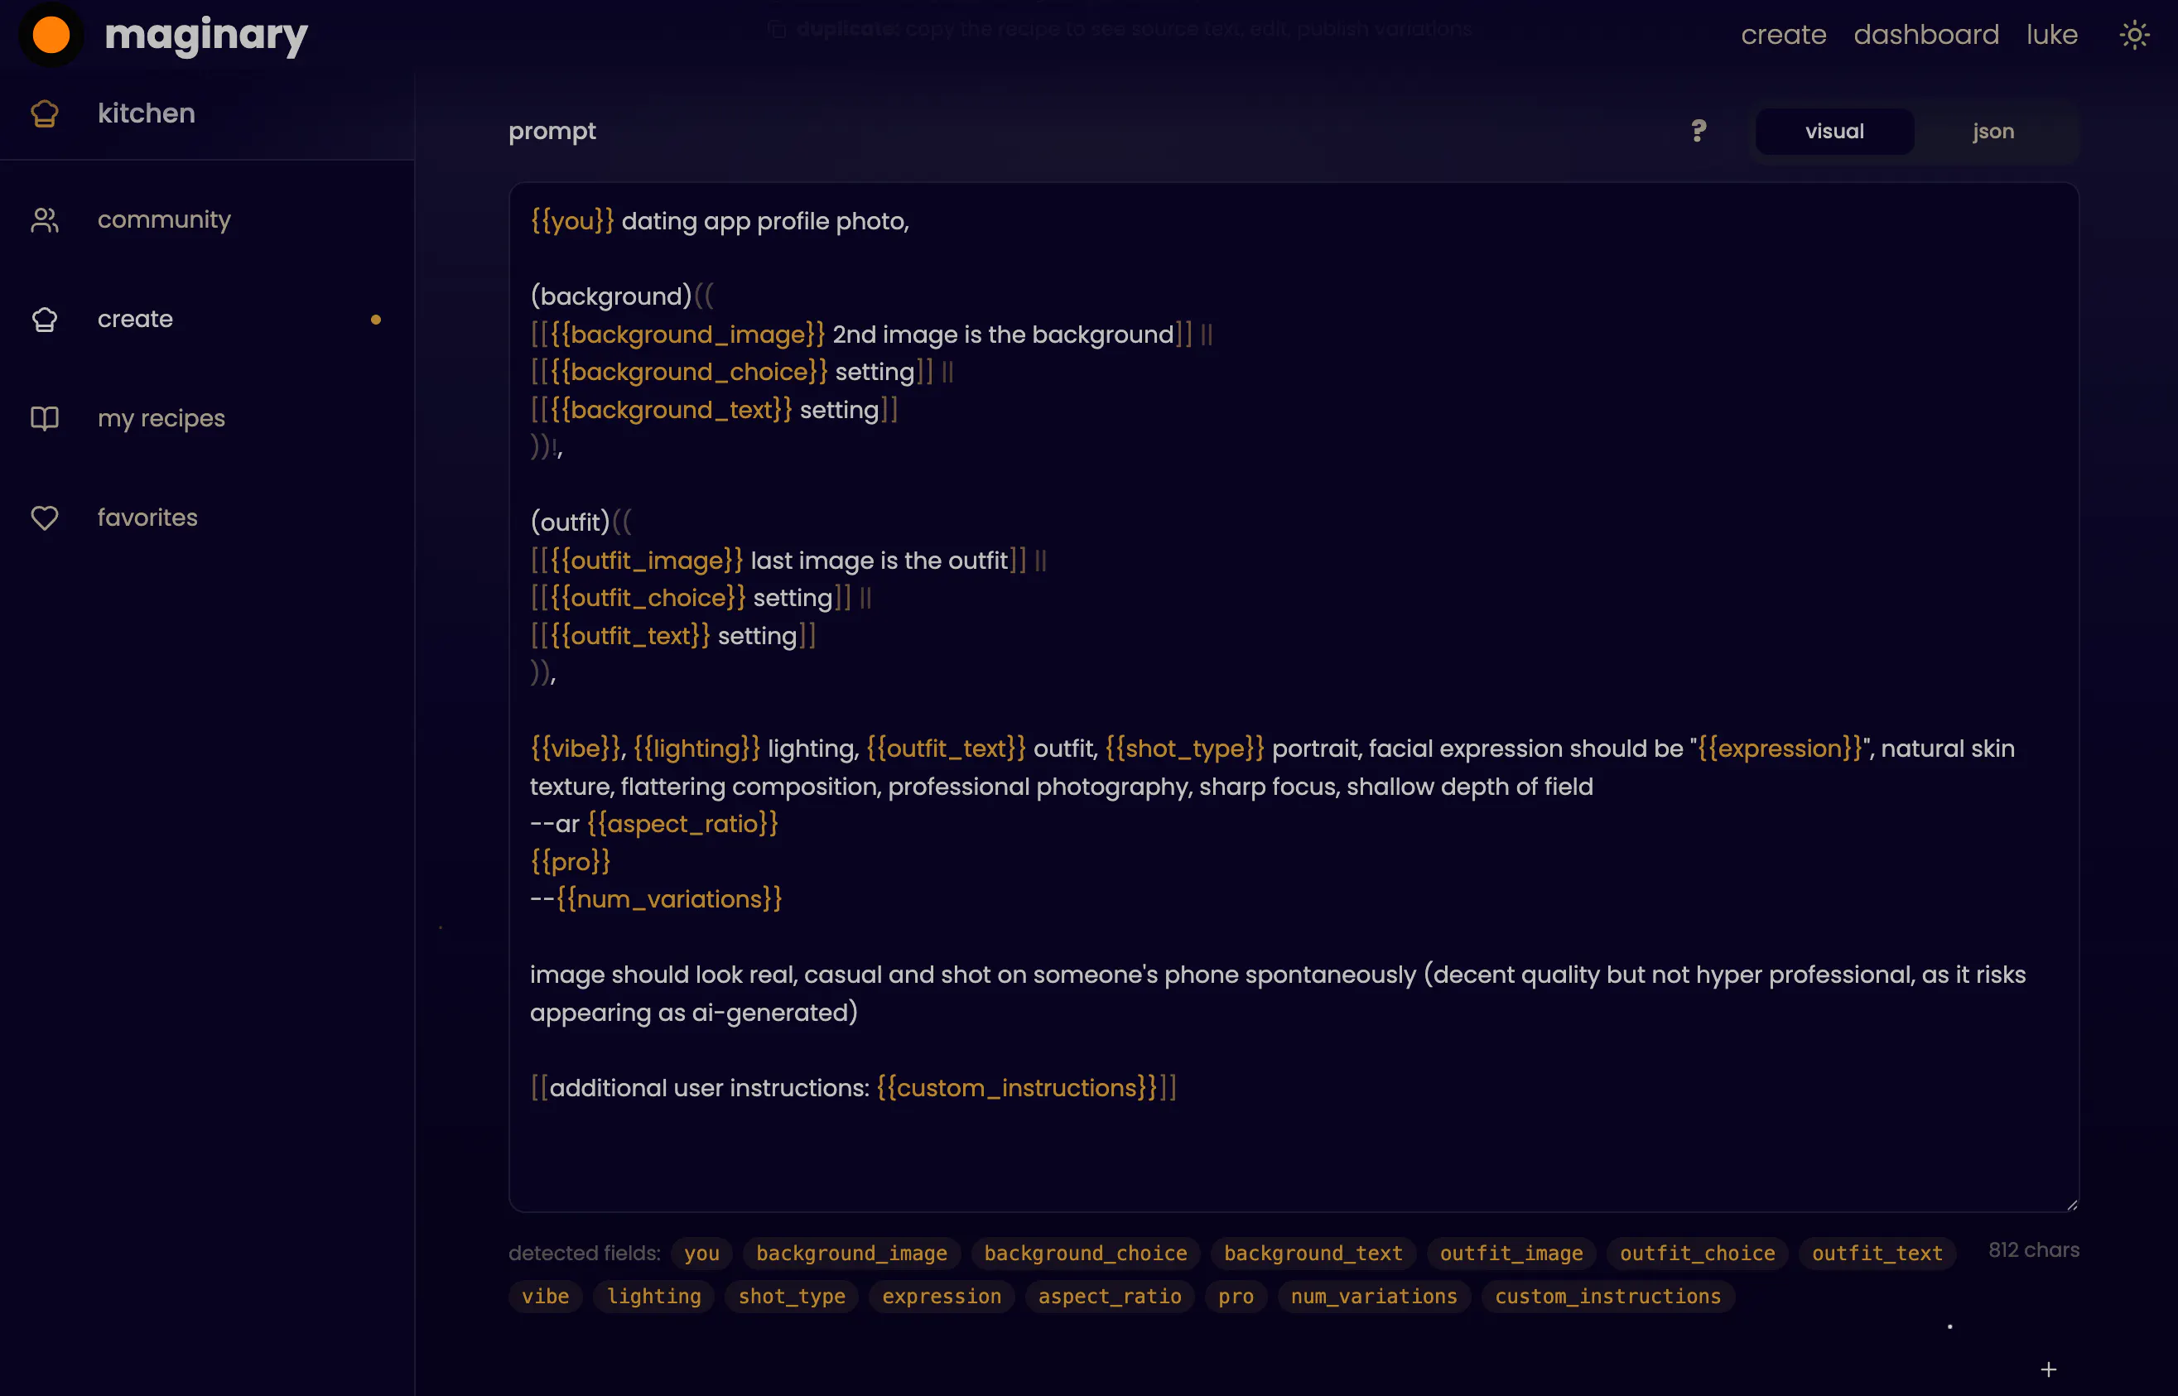Click the plus icon at bottom right

(2048, 1369)
